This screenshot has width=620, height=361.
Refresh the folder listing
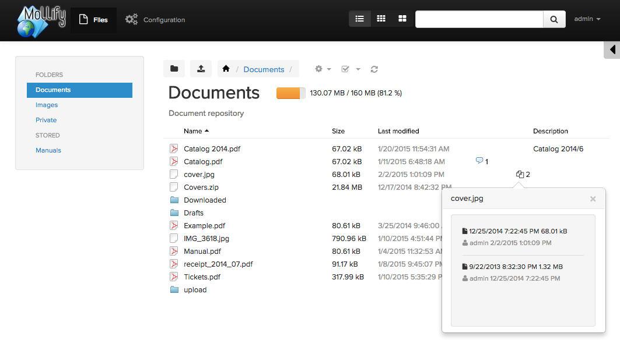(x=374, y=69)
